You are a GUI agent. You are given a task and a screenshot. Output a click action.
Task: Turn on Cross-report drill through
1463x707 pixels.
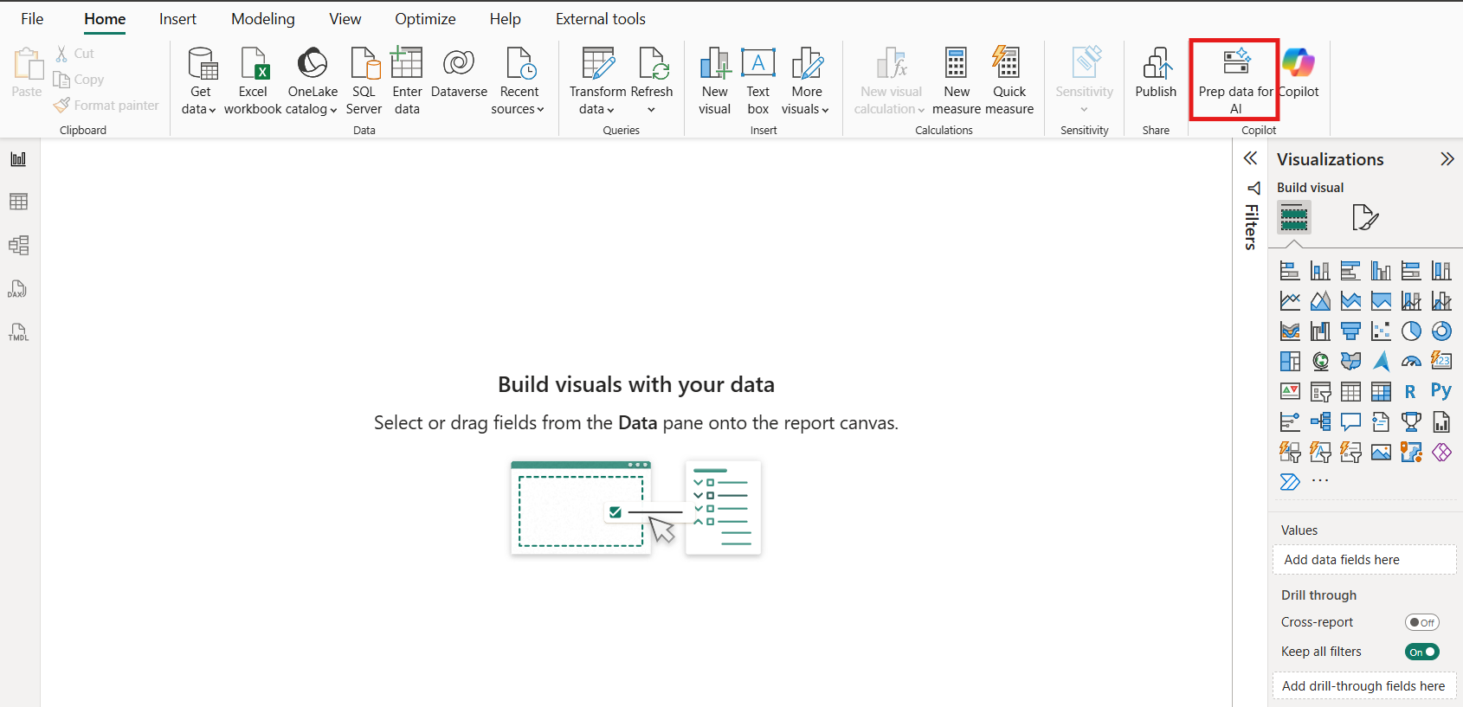click(1421, 622)
